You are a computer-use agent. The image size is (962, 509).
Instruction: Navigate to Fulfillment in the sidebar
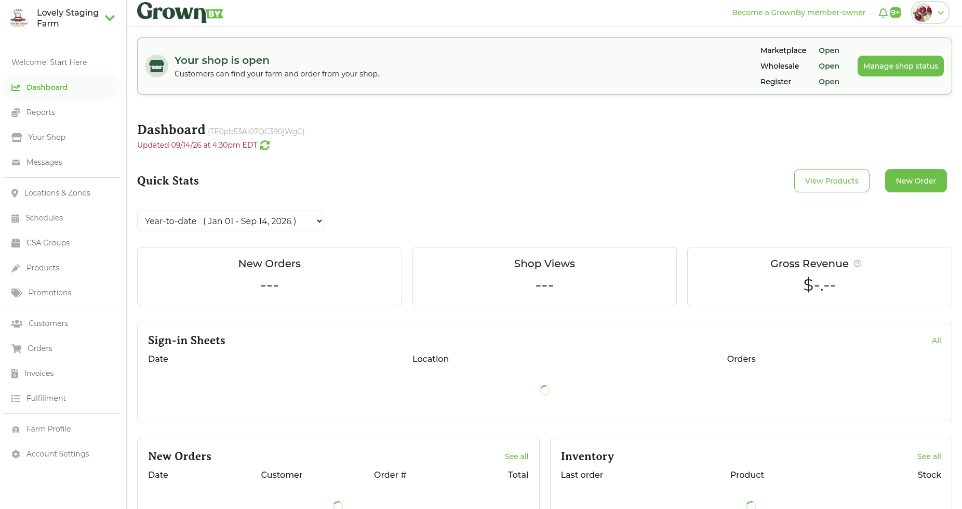pyautogui.click(x=46, y=398)
